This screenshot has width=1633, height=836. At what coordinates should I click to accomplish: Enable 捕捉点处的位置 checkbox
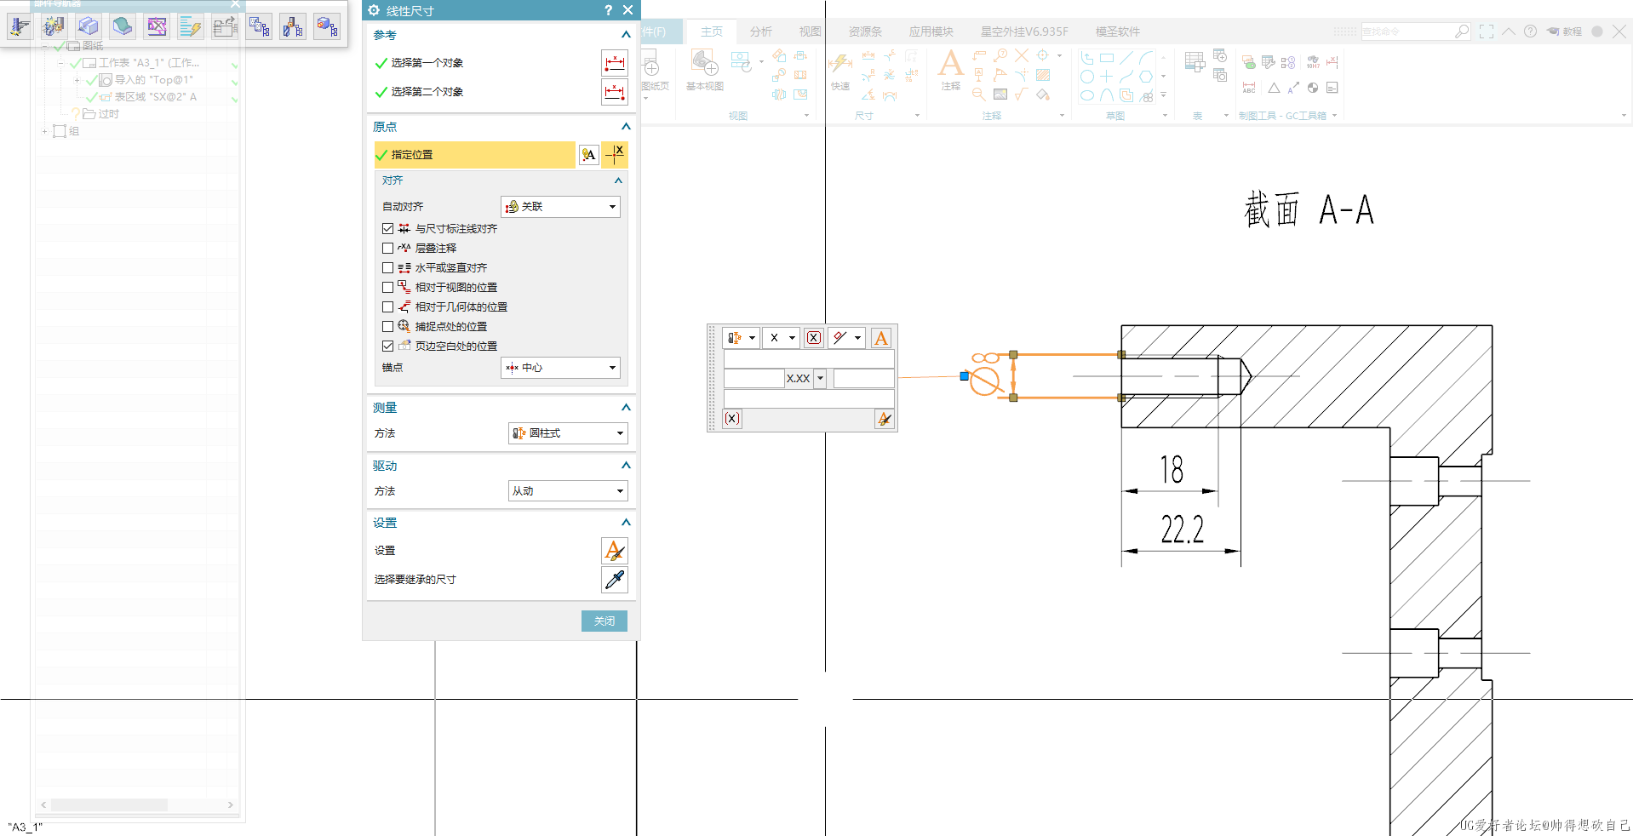[x=388, y=327]
